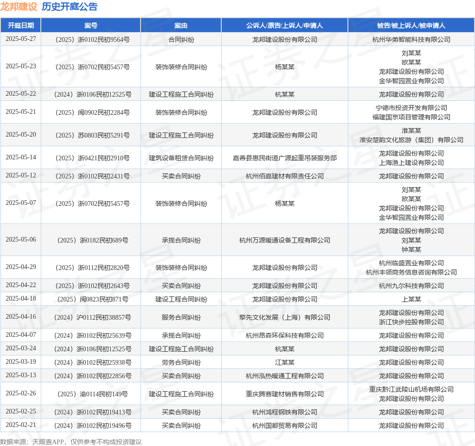Click the date 2025-04-29
The height and width of the screenshot is (446, 475).
[x=20, y=267]
